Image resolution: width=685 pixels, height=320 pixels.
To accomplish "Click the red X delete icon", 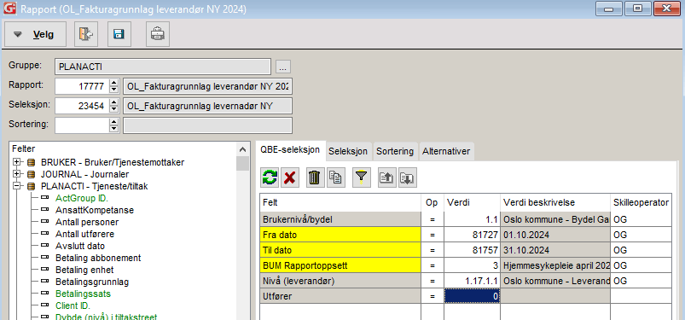I will tap(289, 177).
